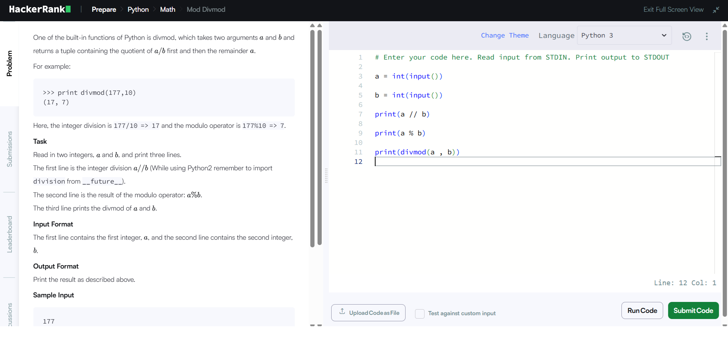
Task: Open Change Theme
Action: [505, 35]
